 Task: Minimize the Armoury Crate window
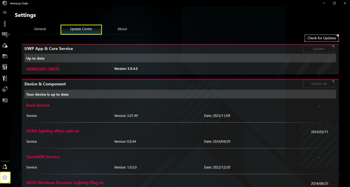324,4
